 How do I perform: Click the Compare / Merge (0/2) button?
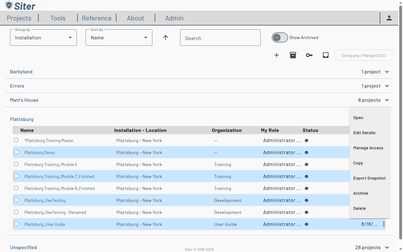point(363,55)
